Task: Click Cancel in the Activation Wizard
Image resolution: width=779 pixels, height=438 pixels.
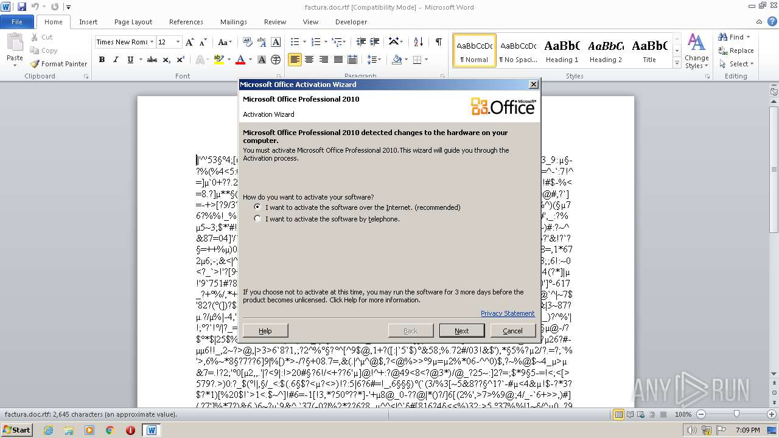Action: pos(512,331)
